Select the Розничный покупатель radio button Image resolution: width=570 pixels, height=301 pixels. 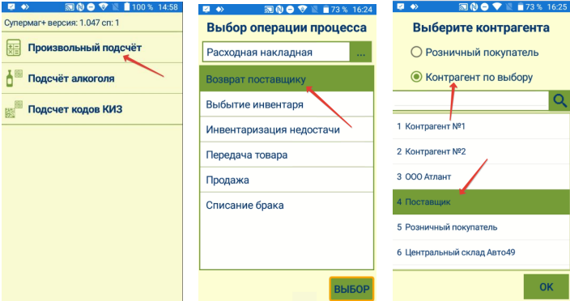416,53
